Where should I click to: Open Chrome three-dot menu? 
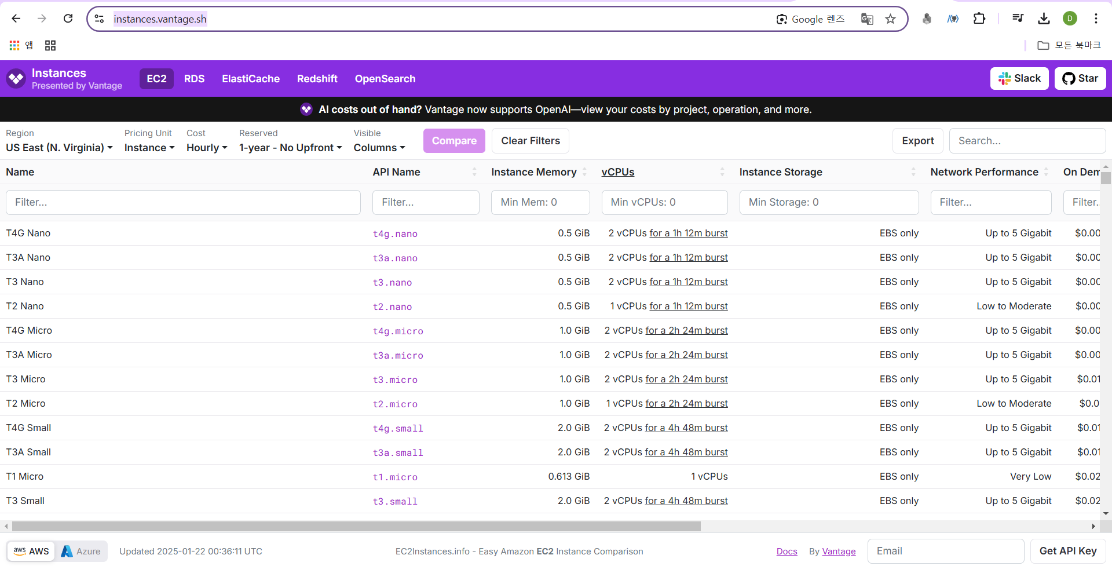tap(1096, 19)
